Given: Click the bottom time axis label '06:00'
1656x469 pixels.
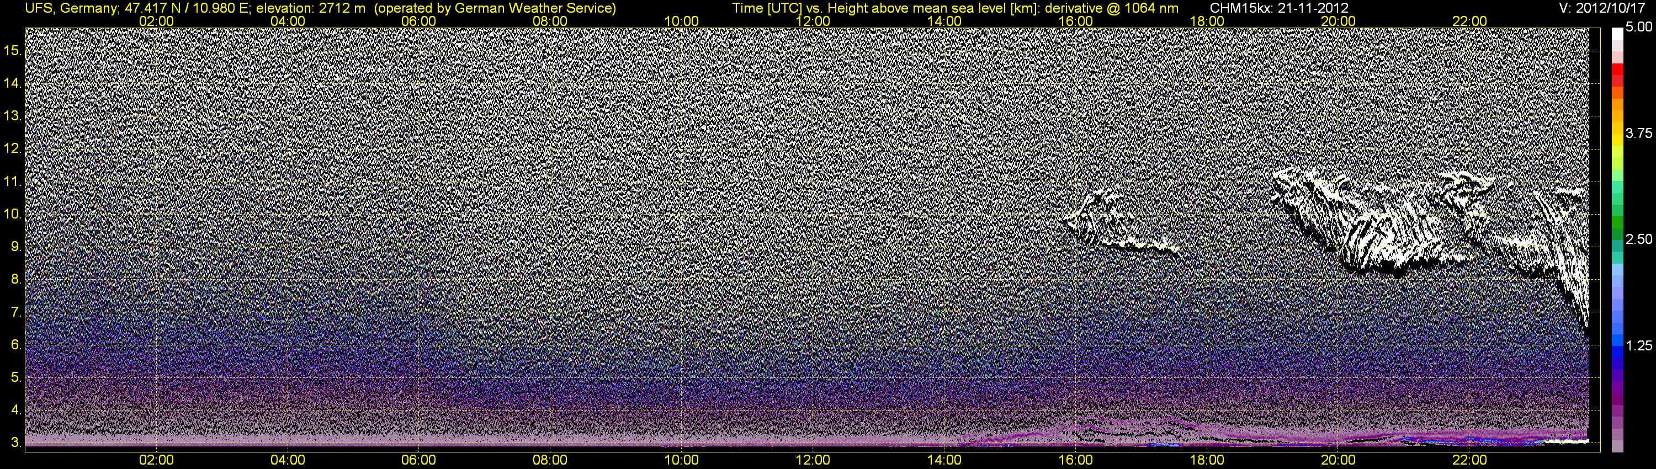Looking at the screenshot, I should pos(418,460).
